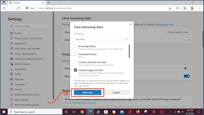Open Printers settings section

pyautogui.click(x=18, y=90)
